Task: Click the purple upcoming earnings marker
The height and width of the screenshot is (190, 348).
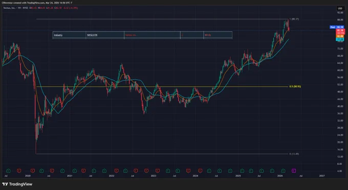Action: [x=294, y=171]
